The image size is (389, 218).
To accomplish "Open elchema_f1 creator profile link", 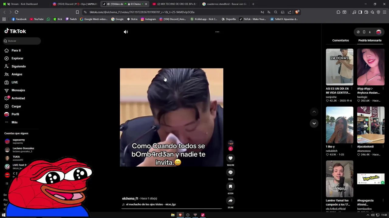I will (x=130, y=198).
